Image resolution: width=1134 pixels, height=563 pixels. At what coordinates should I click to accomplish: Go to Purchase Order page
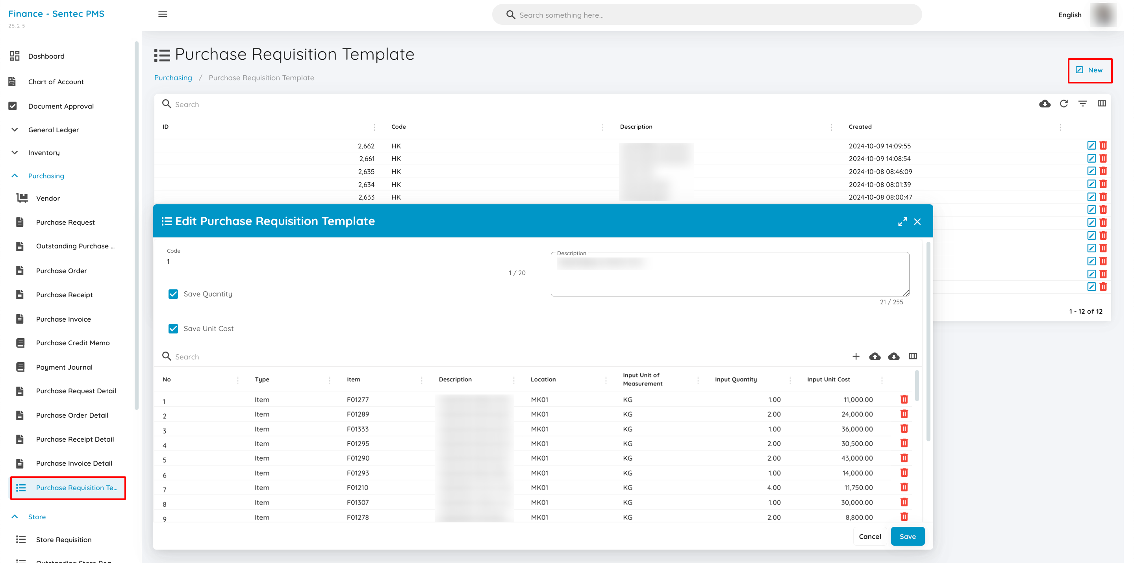click(x=62, y=271)
